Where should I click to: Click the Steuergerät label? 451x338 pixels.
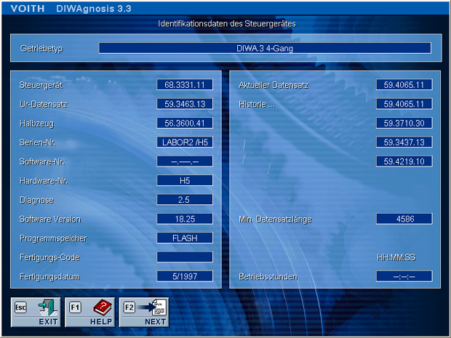click(41, 85)
